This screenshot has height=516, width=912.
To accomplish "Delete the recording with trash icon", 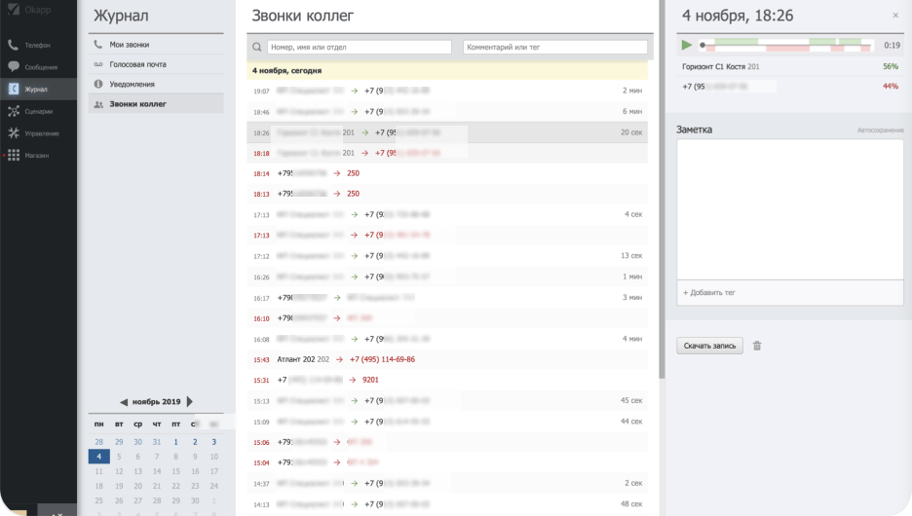I will click(x=757, y=346).
